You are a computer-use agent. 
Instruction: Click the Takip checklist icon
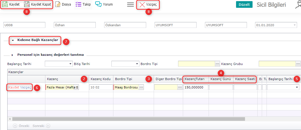point(78,4)
